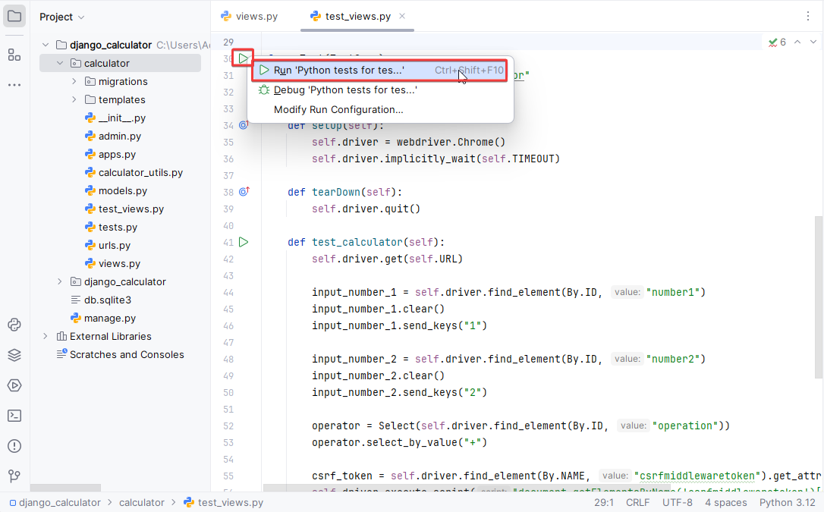
Task: Expand the migrations folder
Action: click(x=74, y=81)
